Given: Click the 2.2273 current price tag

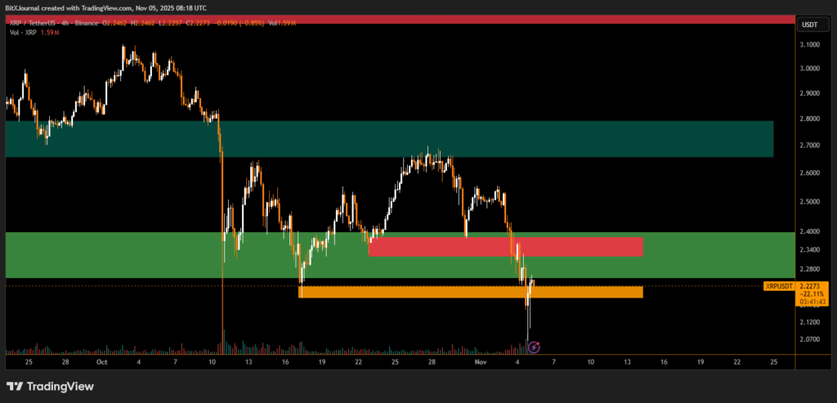Looking at the screenshot, I should (811, 286).
